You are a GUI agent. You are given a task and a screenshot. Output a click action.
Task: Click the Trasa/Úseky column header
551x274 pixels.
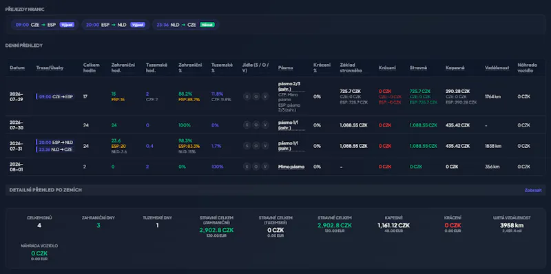click(x=50, y=67)
